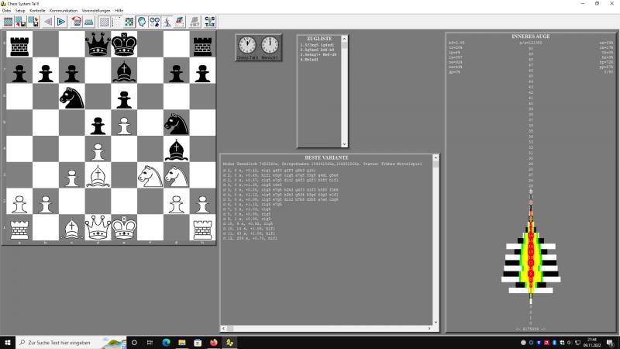Click the white queen on the board
This screenshot has width=620, height=349.
point(98,228)
